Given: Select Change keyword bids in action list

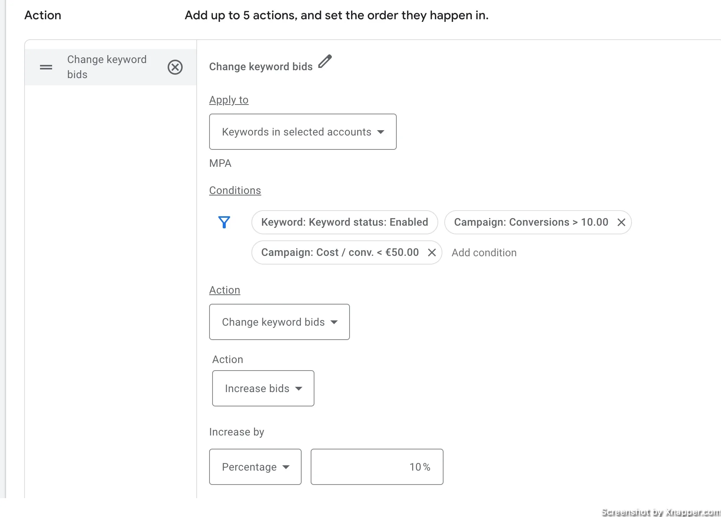Looking at the screenshot, I should pyautogui.click(x=107, y=67).
